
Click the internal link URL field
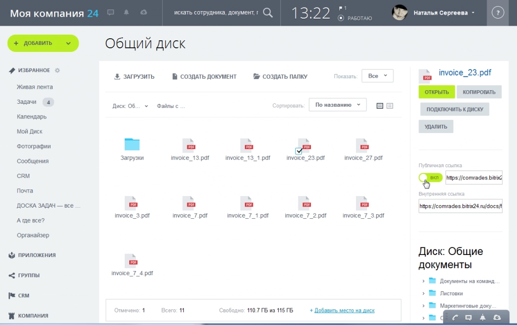460,206
